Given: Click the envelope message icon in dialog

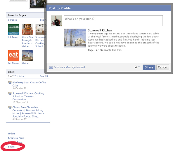Looking at the screenshot, I should 51,67.
